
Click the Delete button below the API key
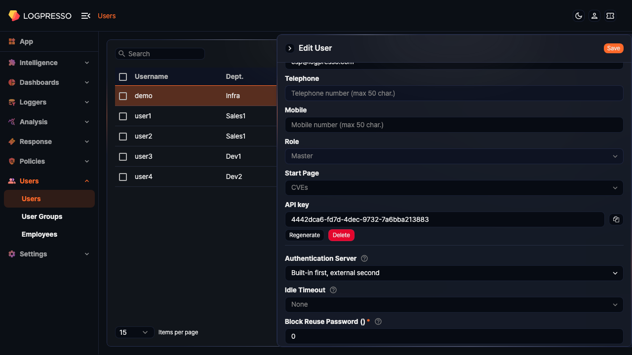[341, 235]
